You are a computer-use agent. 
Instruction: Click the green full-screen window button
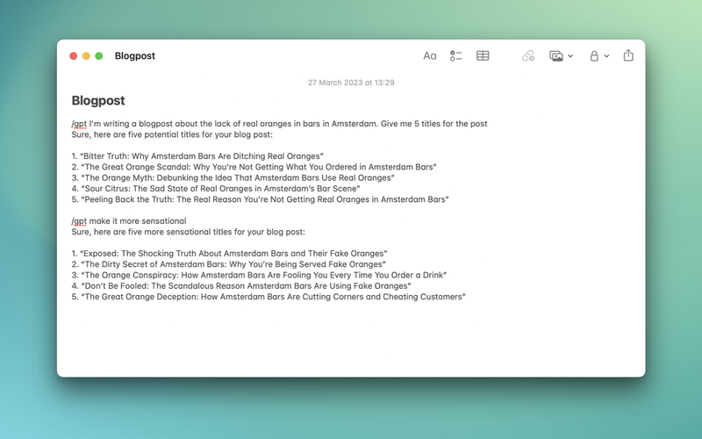tap(99, 56)
